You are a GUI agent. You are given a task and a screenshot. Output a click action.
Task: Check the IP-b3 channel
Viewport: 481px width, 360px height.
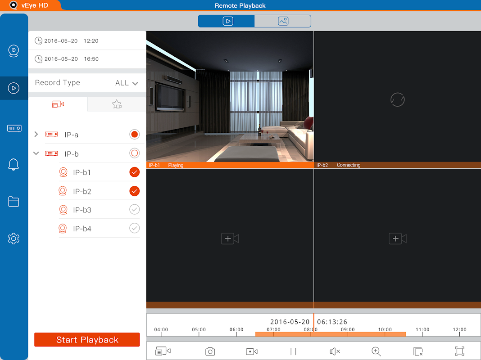pyautogui.click(x=134, y=210)
